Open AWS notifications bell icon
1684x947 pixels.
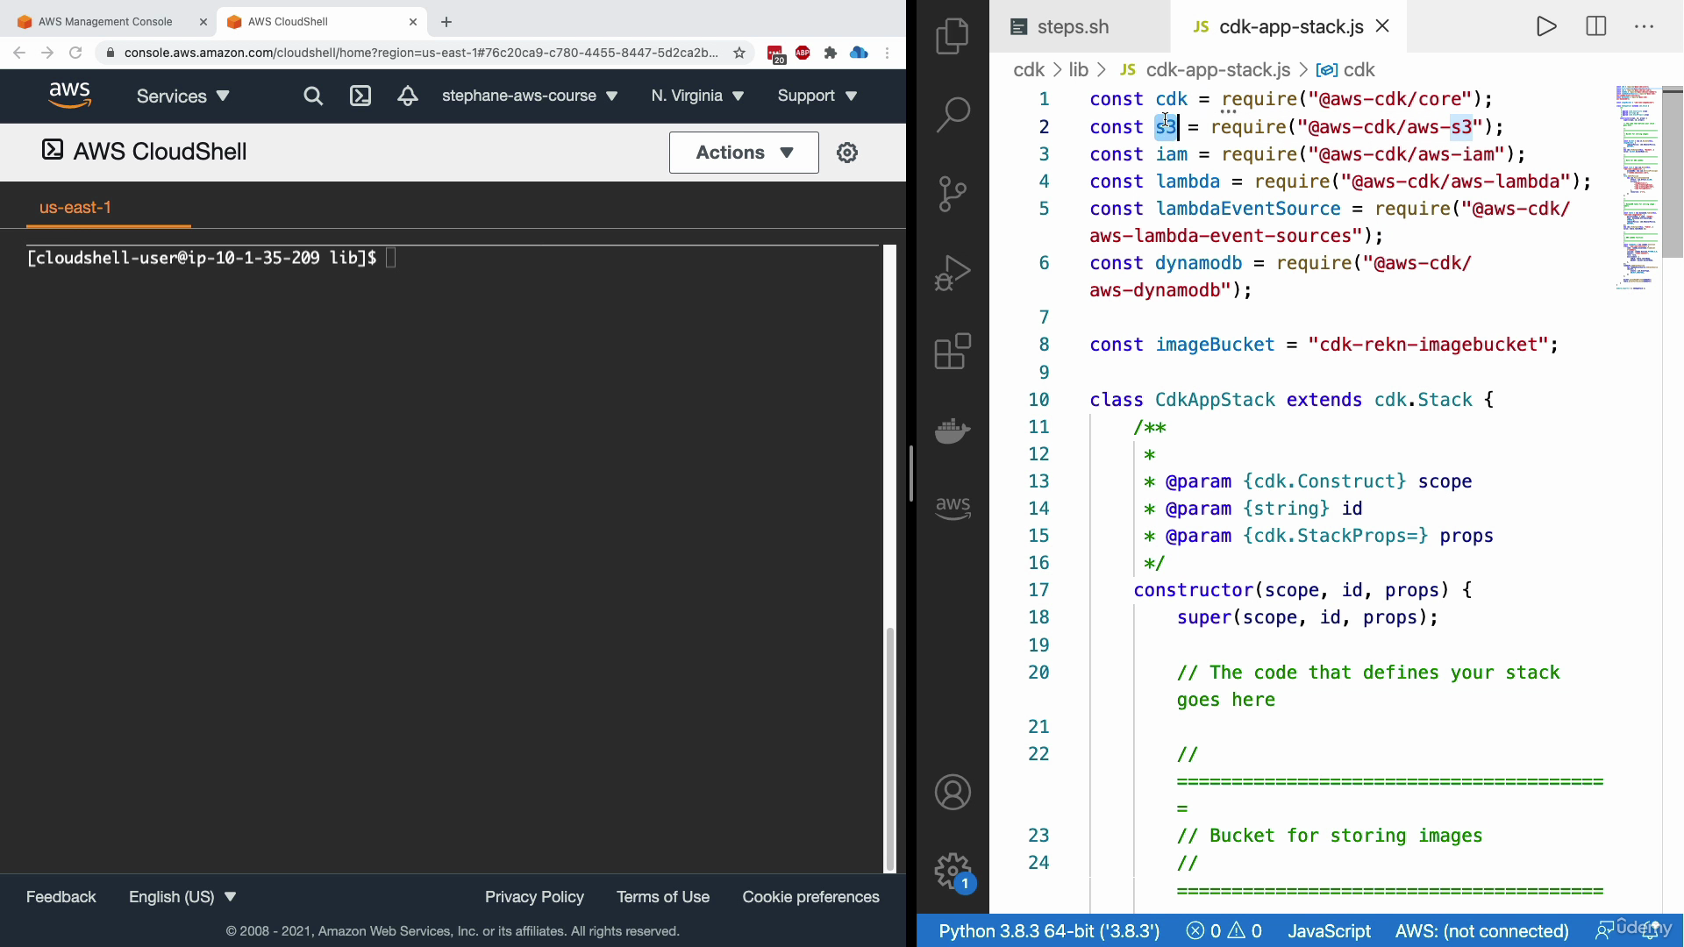point(407,96)
